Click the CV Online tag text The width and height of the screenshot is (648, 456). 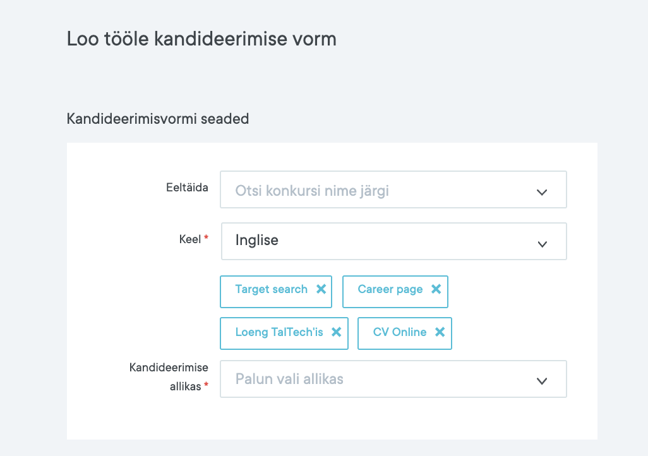coord(400,332)
